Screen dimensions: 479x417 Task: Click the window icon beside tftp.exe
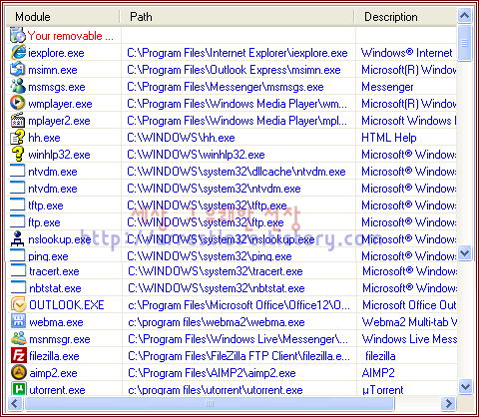point(18,205)
